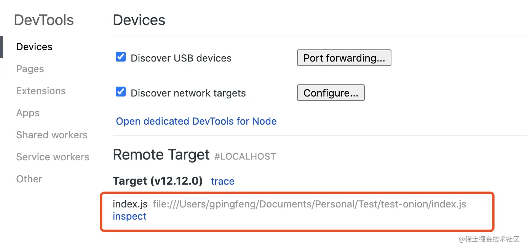Click the #LOCALHOST label next to Remote Target
The width and height of the screenshot is (527, 250).
pos(245,156)
